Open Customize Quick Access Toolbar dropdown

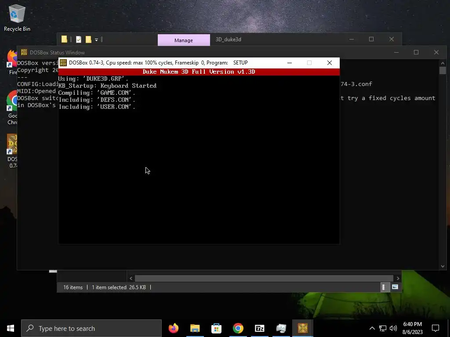tap(96, 39)
